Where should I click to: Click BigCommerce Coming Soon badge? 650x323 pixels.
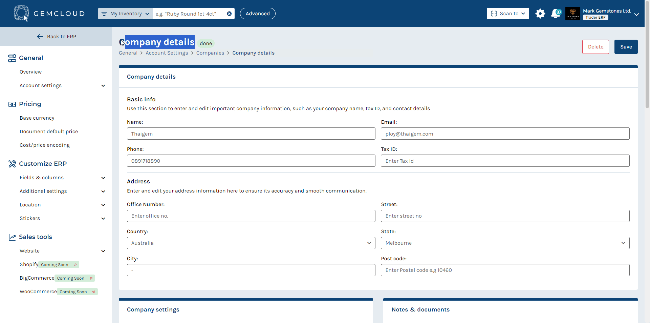pyautogui.click(x=75, y=278)
